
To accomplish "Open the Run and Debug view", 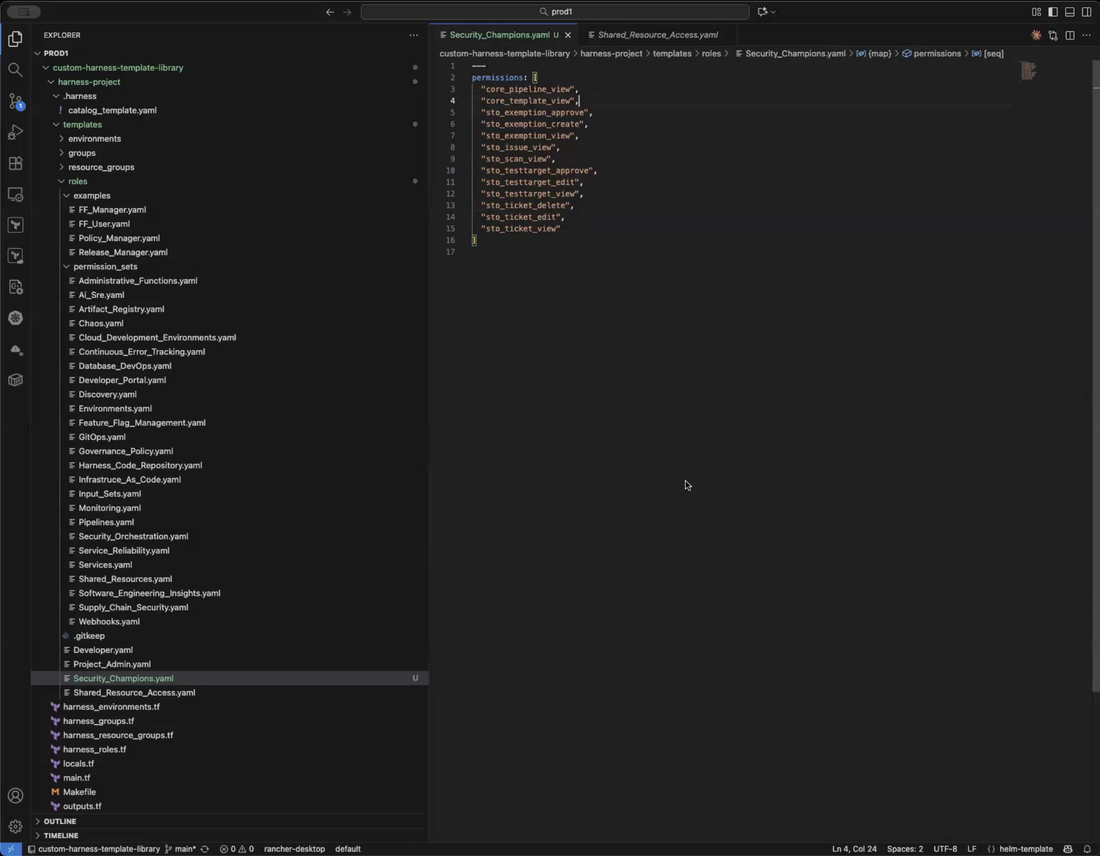I will pos(15,132).
